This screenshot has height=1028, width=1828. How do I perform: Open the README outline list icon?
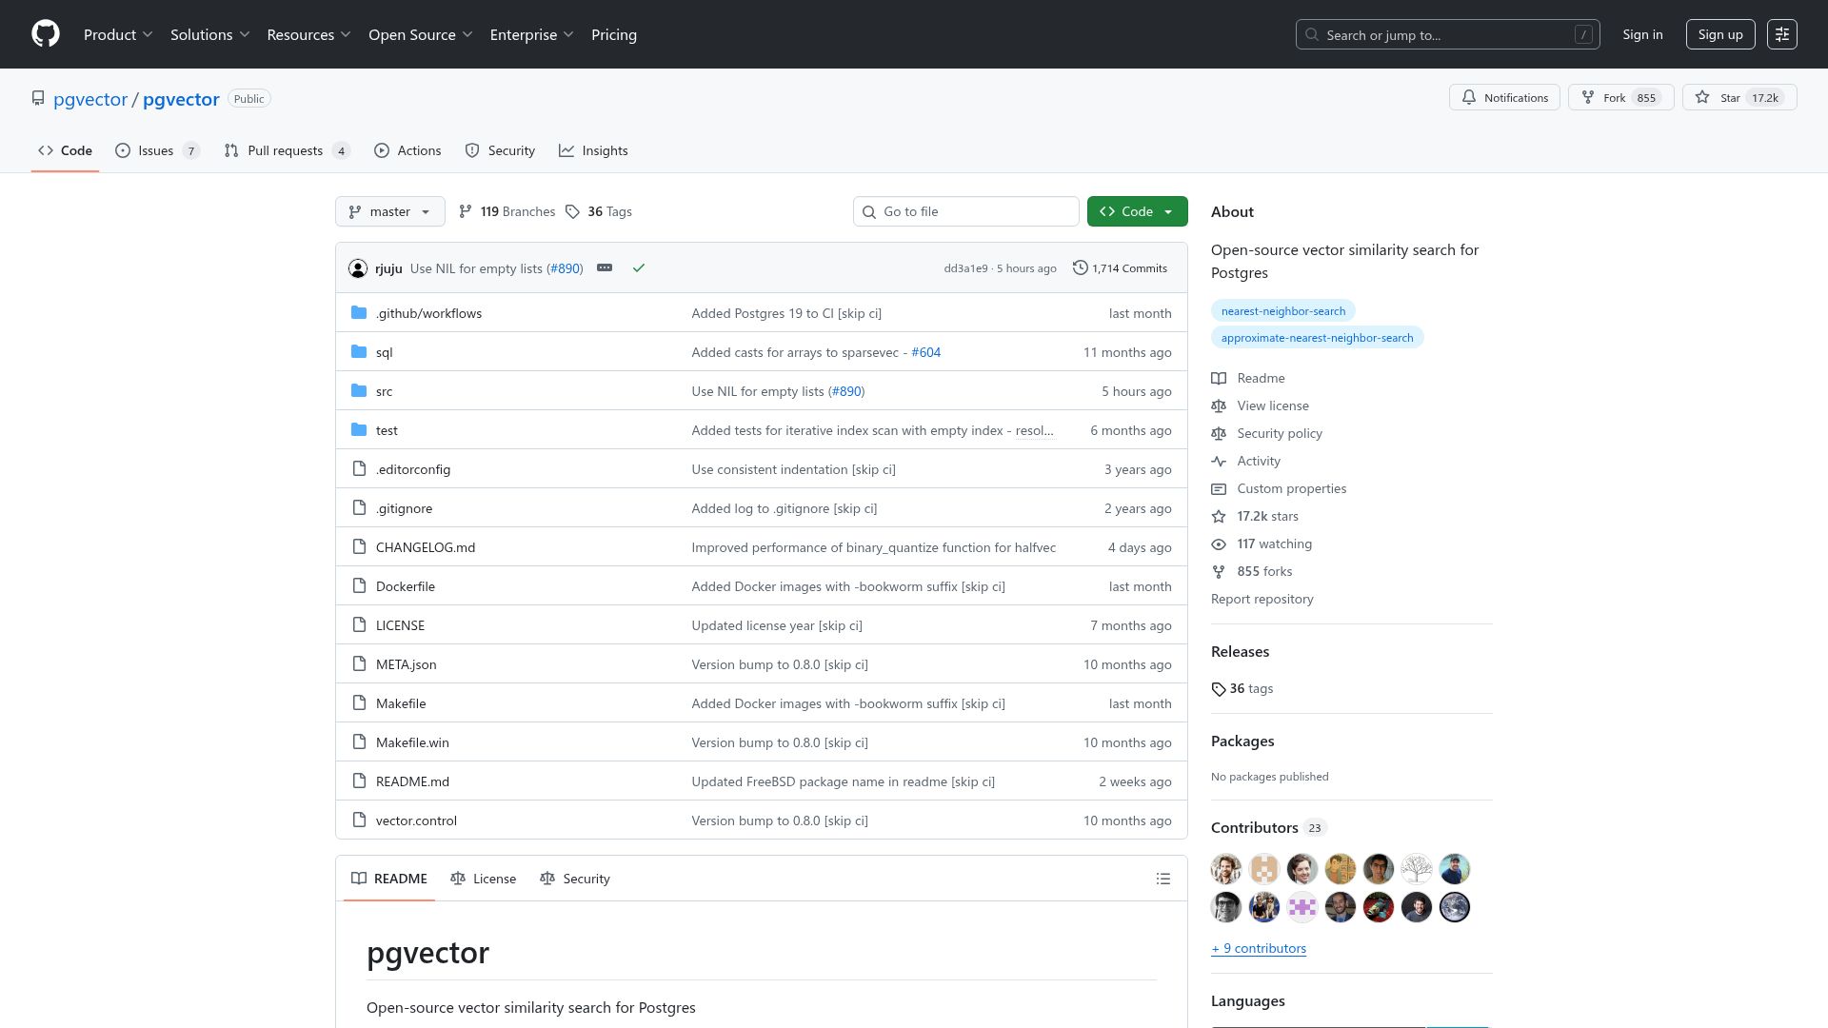click(1163, 879)
